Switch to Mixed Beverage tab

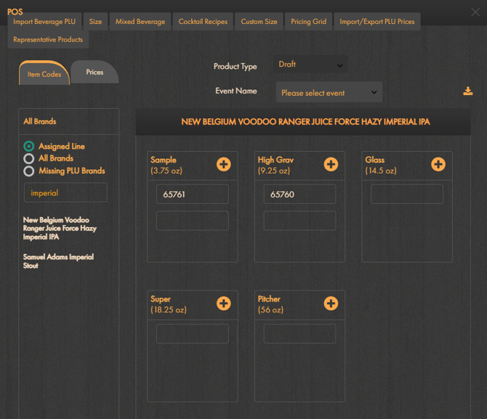point(140,21)
